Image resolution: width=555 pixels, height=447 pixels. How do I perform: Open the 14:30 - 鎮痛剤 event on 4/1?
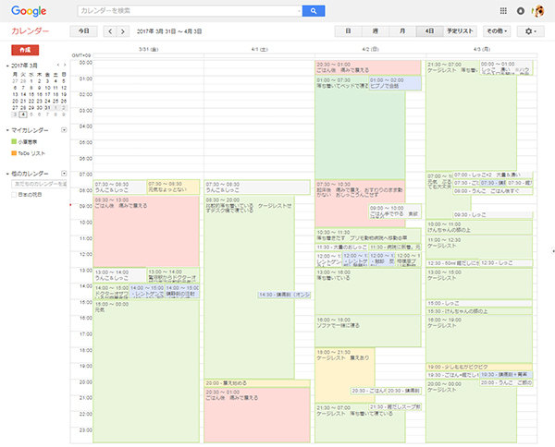click(x=284, y=295)
